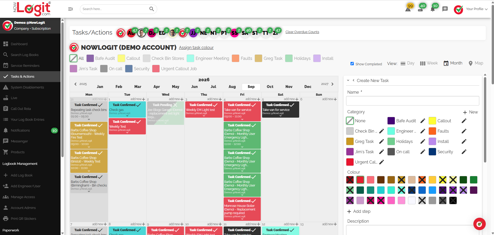
Task: Edit the Greg Task category with its pencil
Action: (x=381, y=141)
